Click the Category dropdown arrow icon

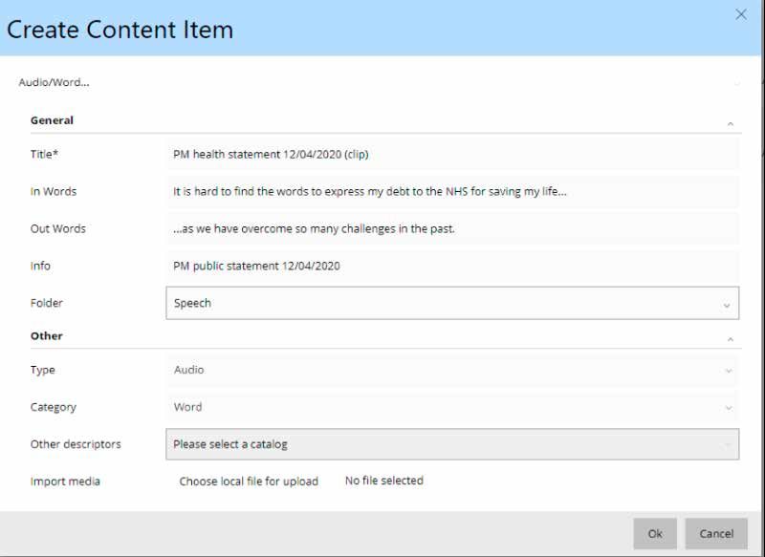pos(729,408)
